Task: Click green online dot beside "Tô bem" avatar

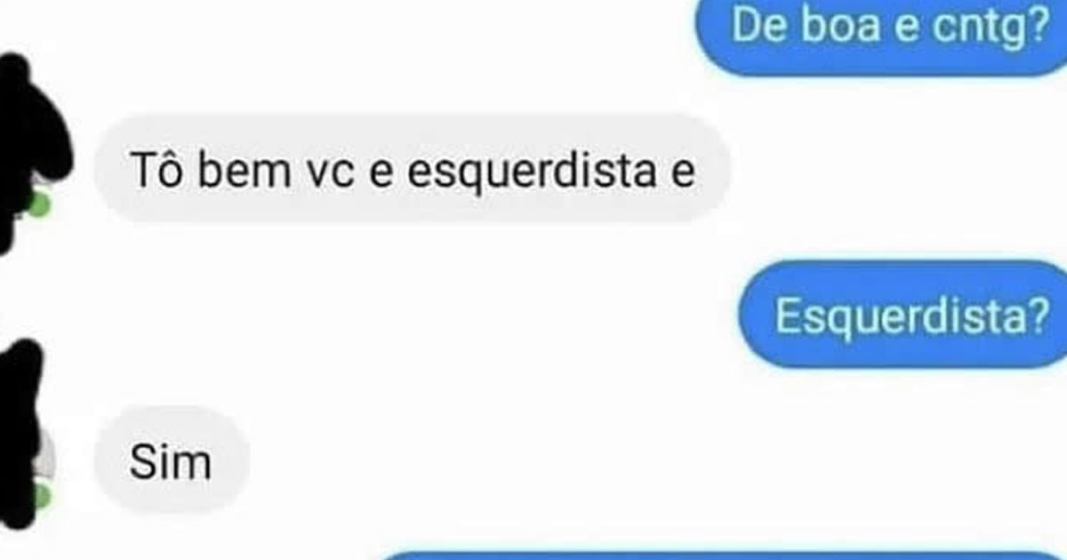Action: tap(37, 204)
